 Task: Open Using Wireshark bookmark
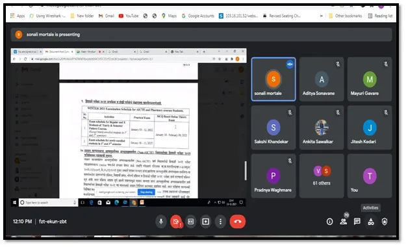tap(47, 16)
